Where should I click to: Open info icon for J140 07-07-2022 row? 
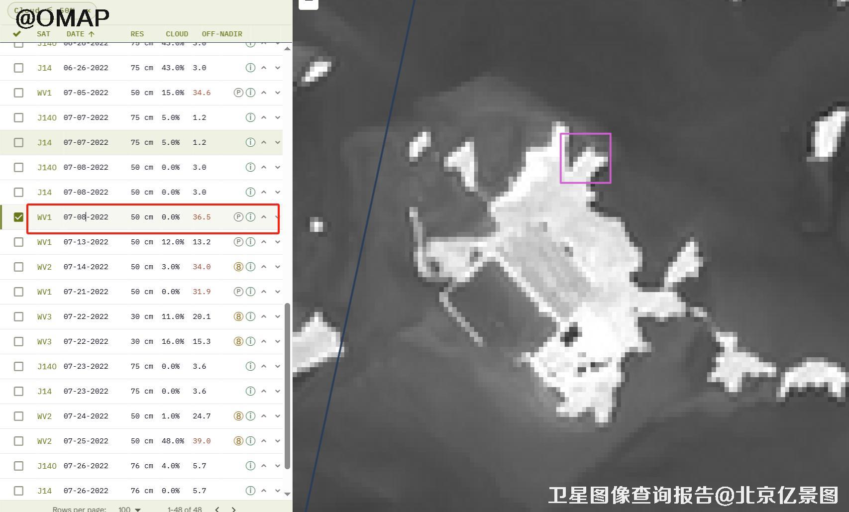click(250, 117)
